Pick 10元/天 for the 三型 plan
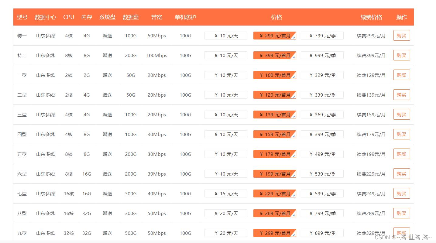The width and height of the screenshot is (436, 243). [226, 115]
